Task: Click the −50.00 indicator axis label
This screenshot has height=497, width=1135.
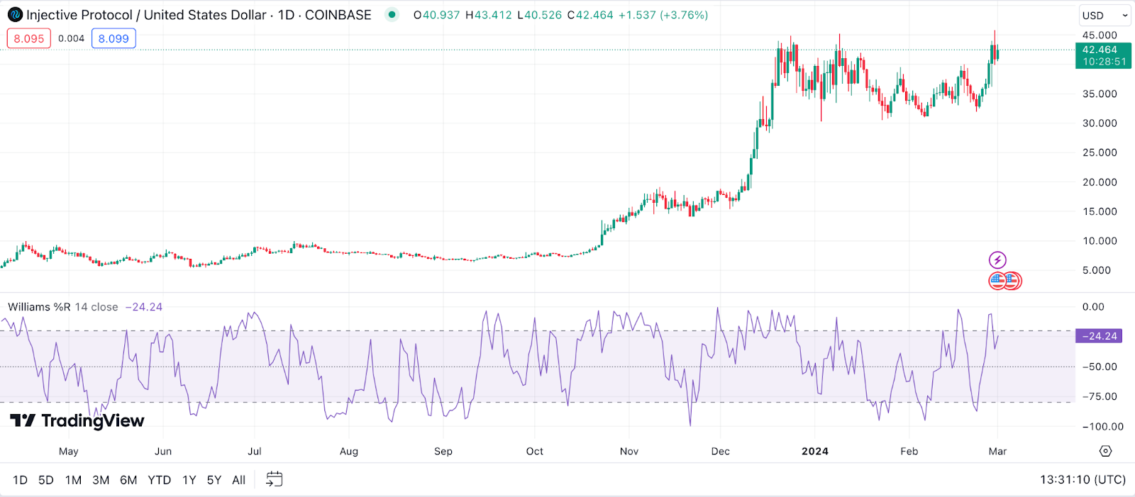Action: point(1100,367)
